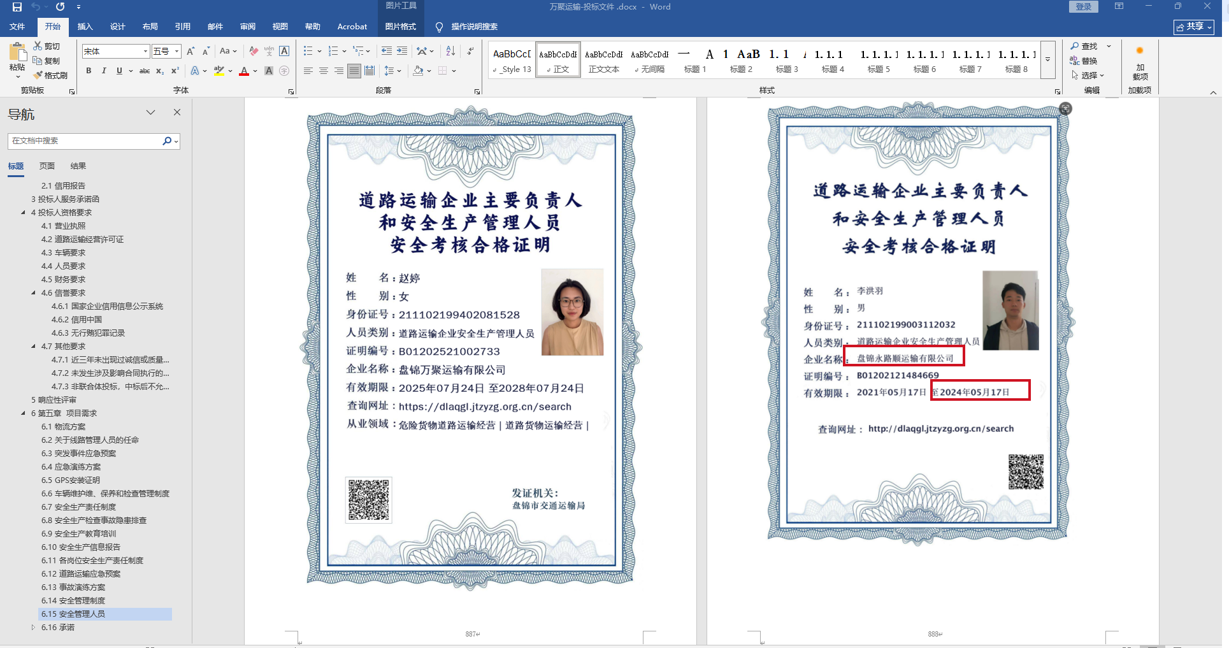Apply the yellow text highlight color

pos(219,71)
